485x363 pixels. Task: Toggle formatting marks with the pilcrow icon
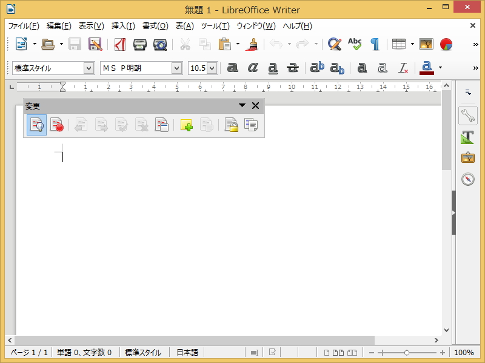coord(375,44)
